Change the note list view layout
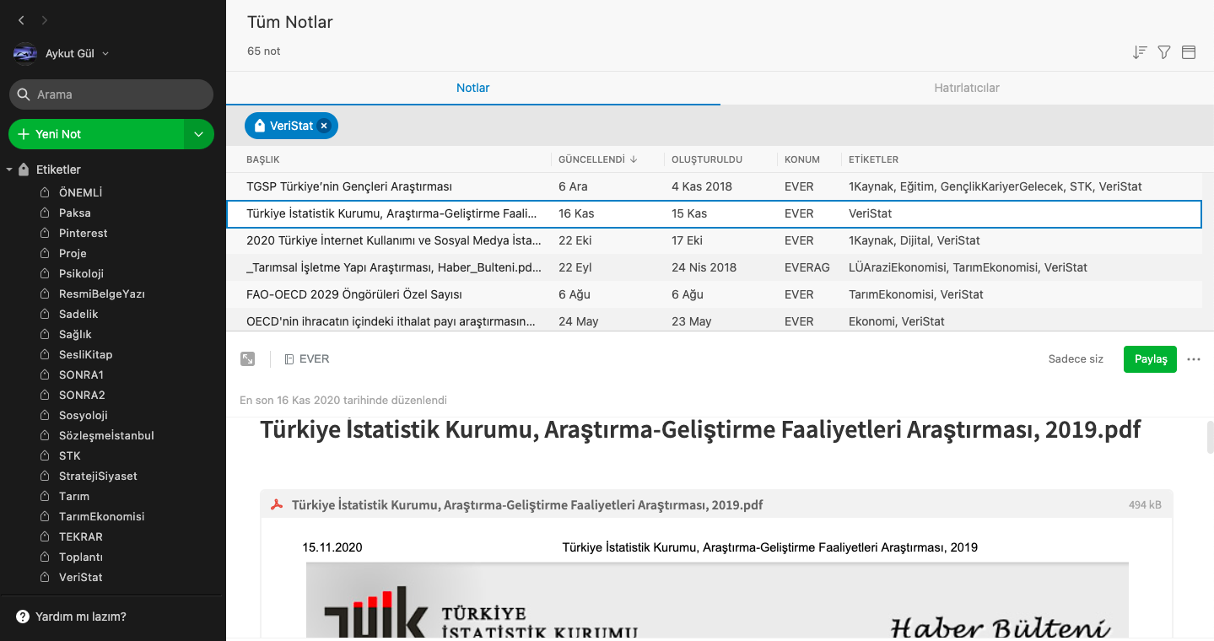 pos(1189,52)
